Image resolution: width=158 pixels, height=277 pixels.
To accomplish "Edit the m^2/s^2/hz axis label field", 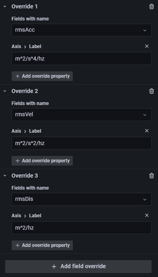I will 82,143.
